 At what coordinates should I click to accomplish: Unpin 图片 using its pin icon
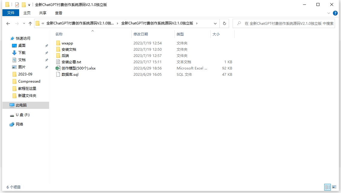(x=46, y=67)
